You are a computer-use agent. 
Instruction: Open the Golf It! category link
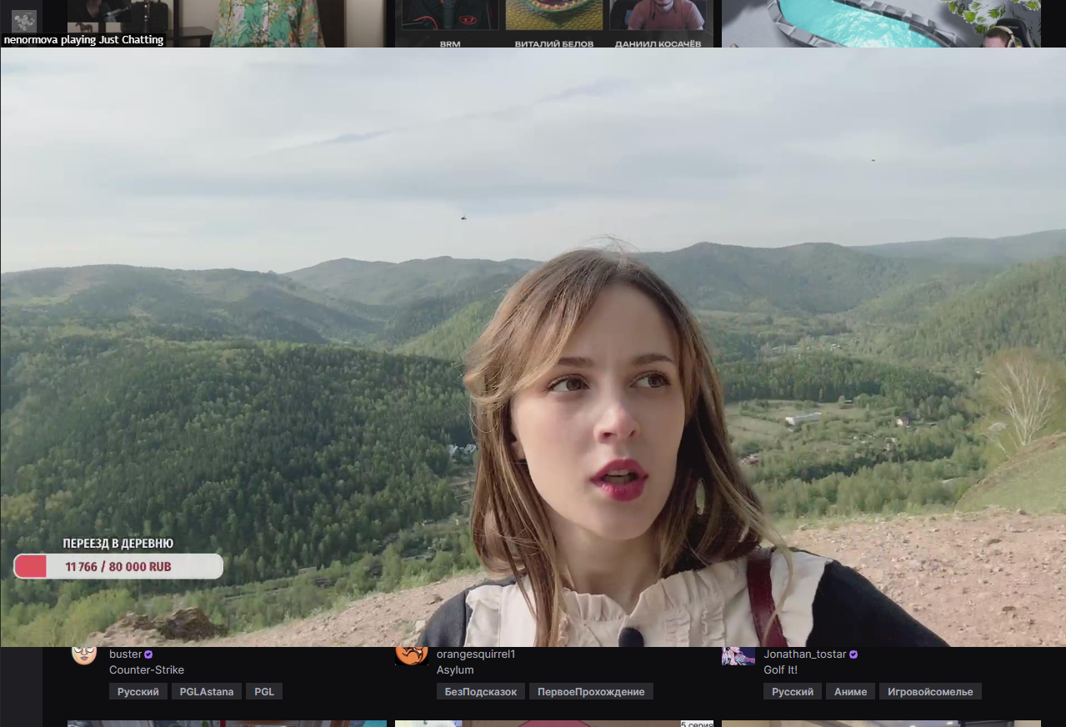[x=781, y=670]
